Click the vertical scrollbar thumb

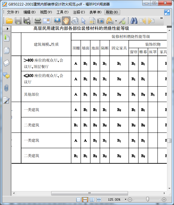click(169, 141)
